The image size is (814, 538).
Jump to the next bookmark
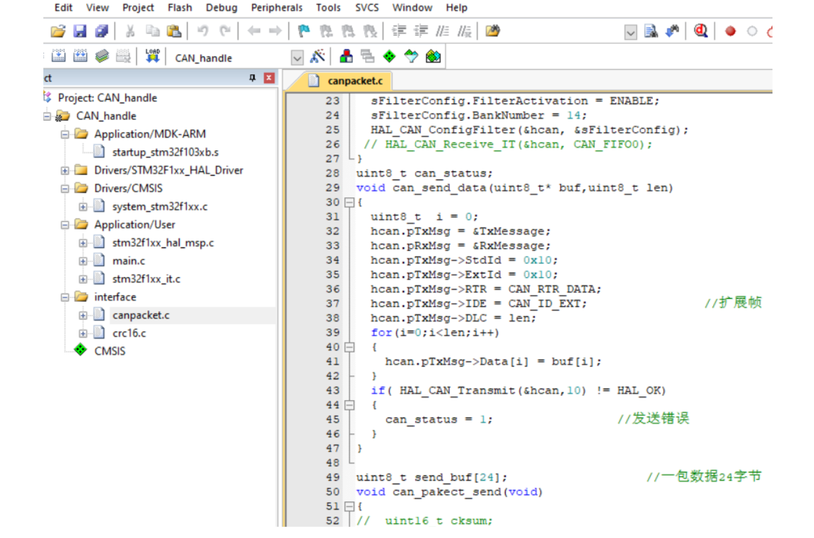[348, 31]
